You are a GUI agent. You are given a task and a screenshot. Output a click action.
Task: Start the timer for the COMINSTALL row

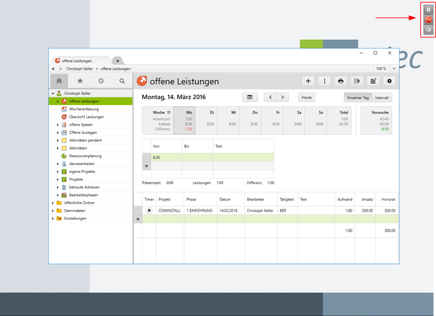pos(149,210)
